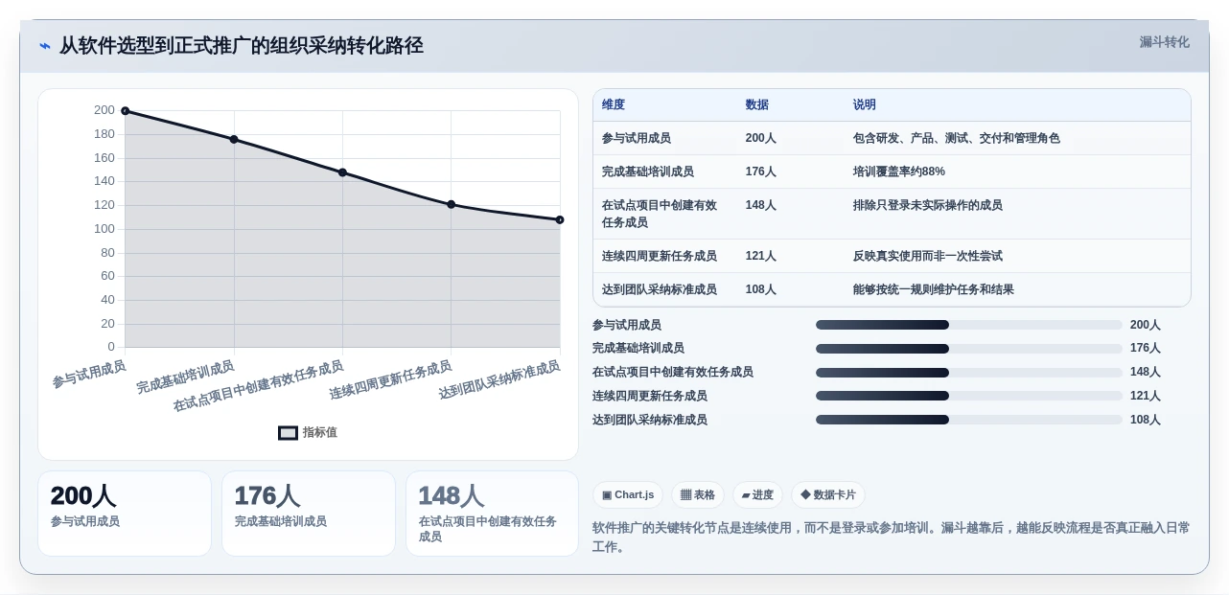Click the progress bar for 完成基础培训成员
The image size is (1229, 595).
tap(968, 349)
